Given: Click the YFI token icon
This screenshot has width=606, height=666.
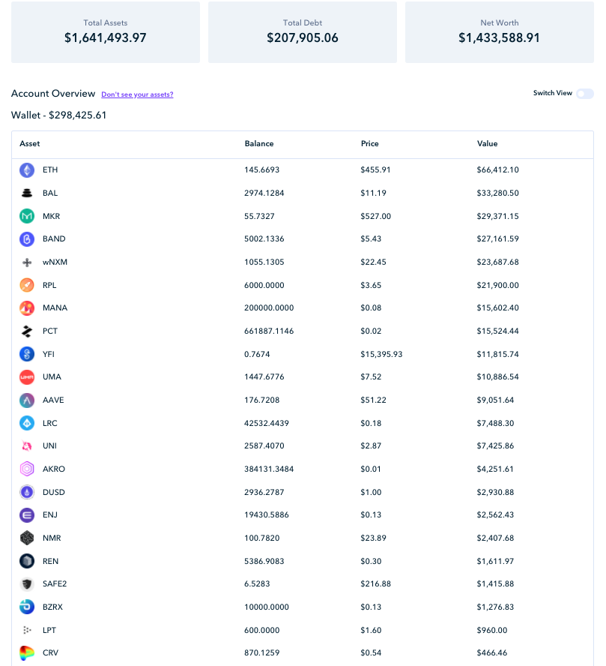Looking at the screenshot, I should point(27,354).
